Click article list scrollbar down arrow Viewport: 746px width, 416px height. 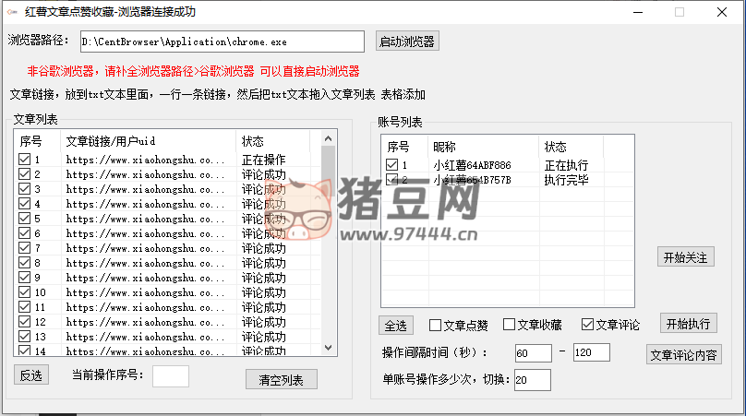(x=328, y=348)
